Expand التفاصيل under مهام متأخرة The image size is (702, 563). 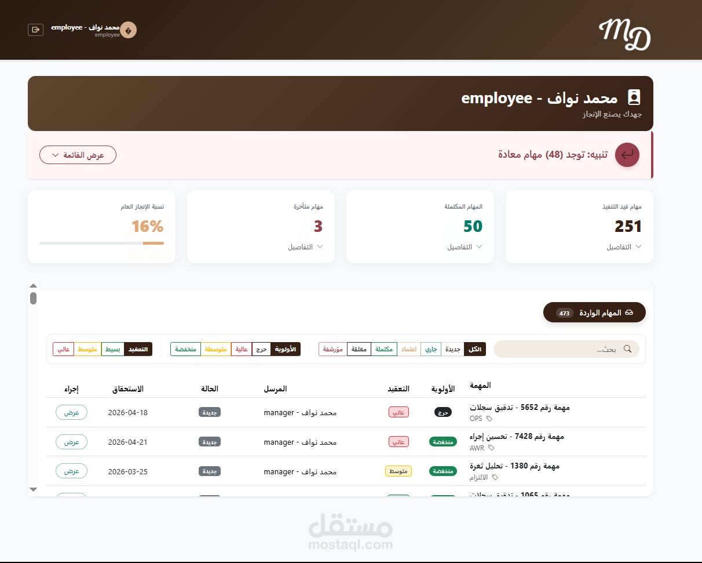coord(305,247)
